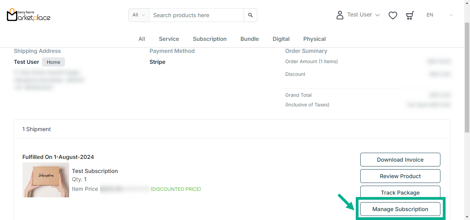Focus the Search products here field
Image resolution: width=470 pixels, height=220 pixels.
point(196,15)
